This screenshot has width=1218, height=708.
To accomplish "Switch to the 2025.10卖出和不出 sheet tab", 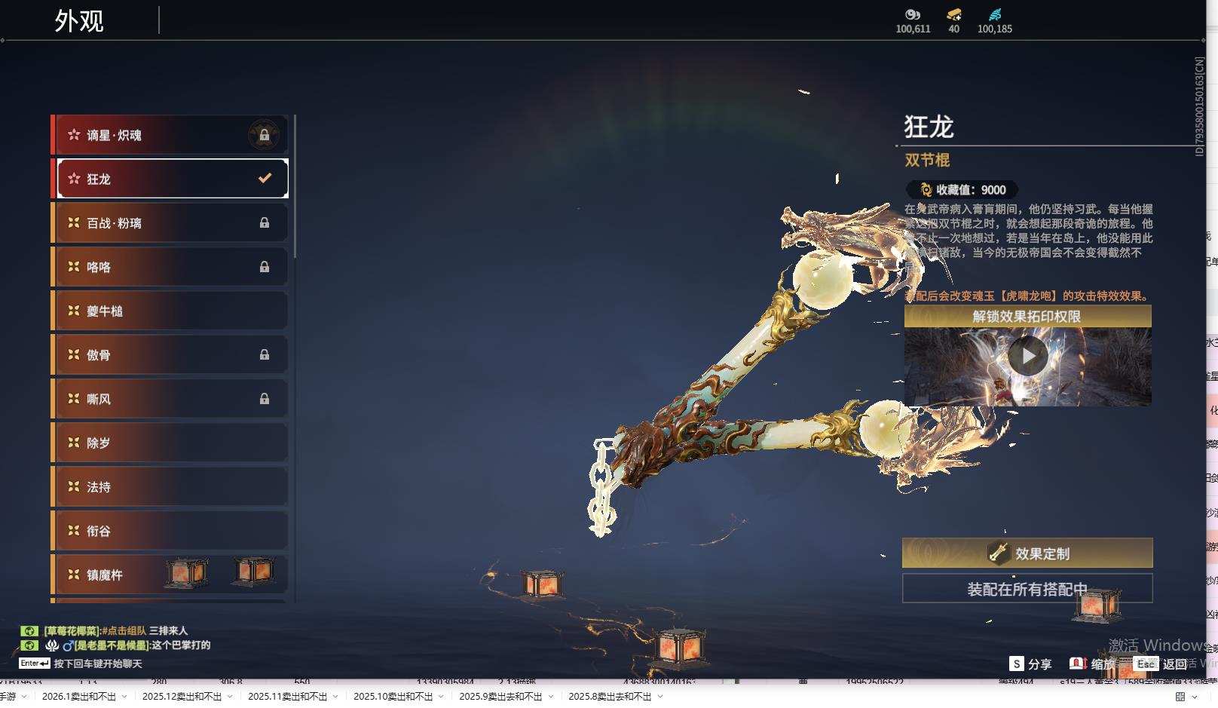I will click(393, 697).
